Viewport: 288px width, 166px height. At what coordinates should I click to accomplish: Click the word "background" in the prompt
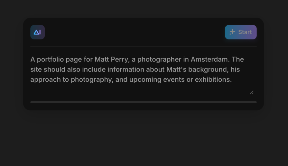[208, 70]
